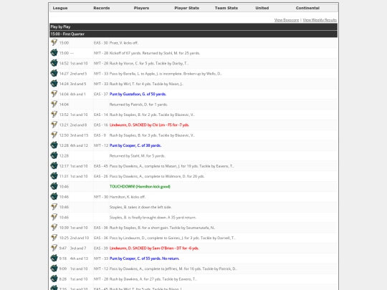Screen dimensions: 387x290
Task: Click team logo on Punt by Cooper 38 yards row
Action: click(x=54, y=145)
